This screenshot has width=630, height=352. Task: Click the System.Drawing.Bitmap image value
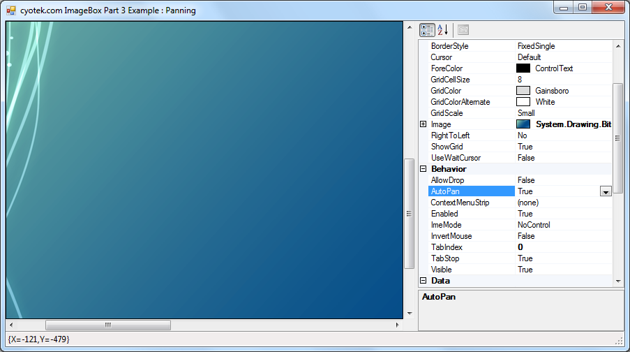[573, 124]
